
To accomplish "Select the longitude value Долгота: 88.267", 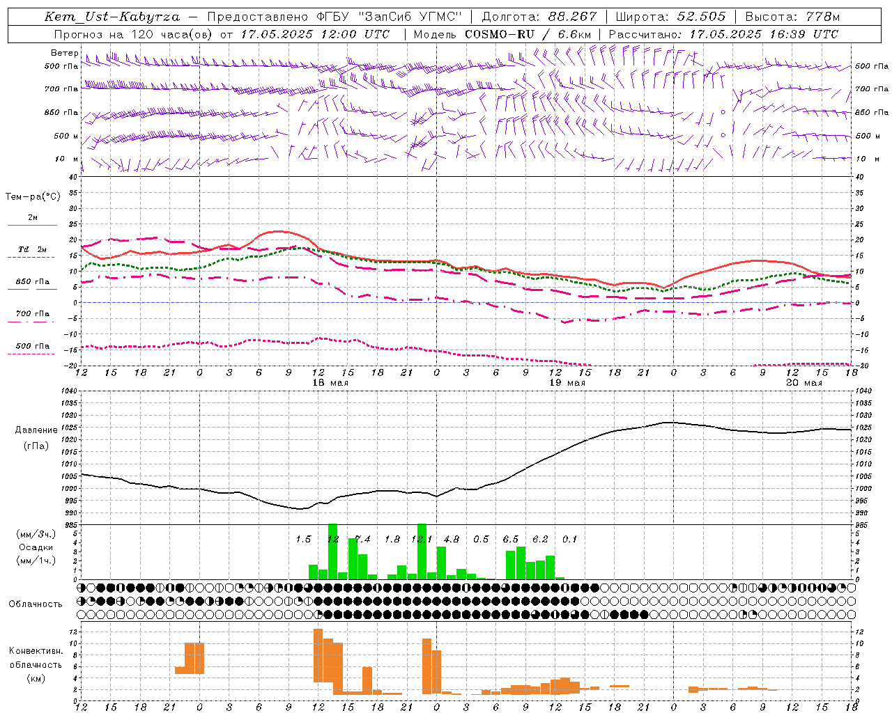I will pyautogui.click(x=539, y=17).
